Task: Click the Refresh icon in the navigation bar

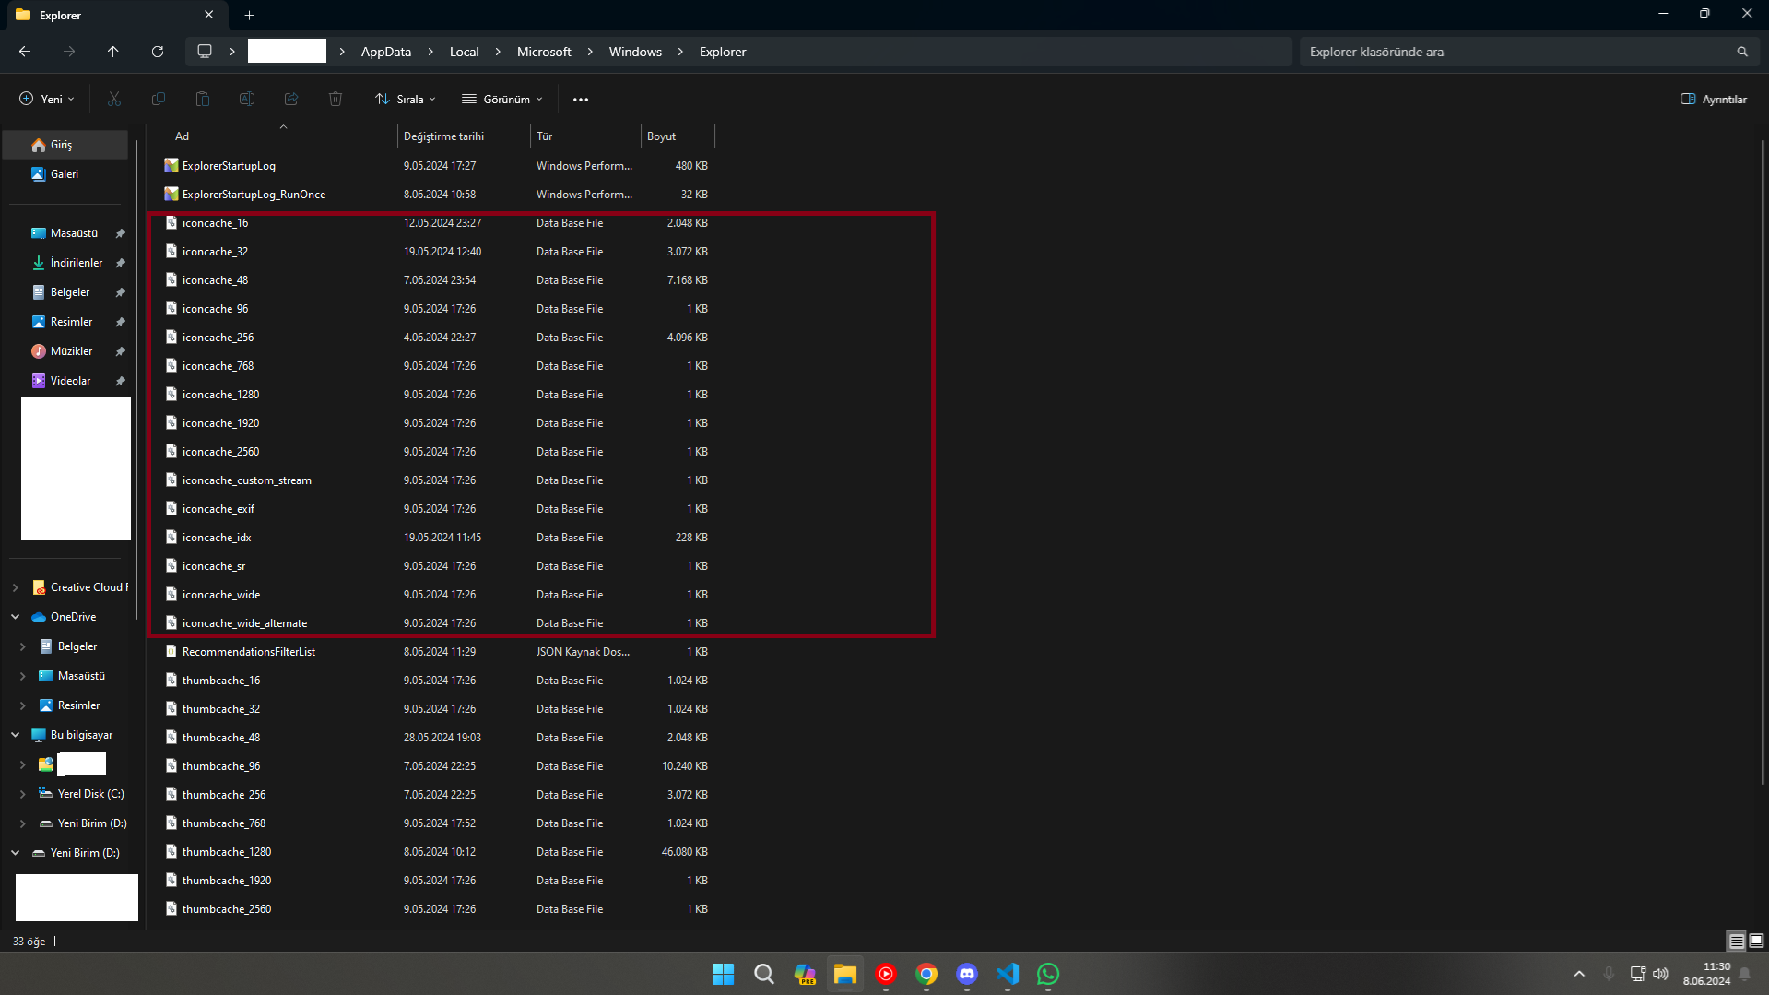Action: pyautogui.click(x=158, y=52)
